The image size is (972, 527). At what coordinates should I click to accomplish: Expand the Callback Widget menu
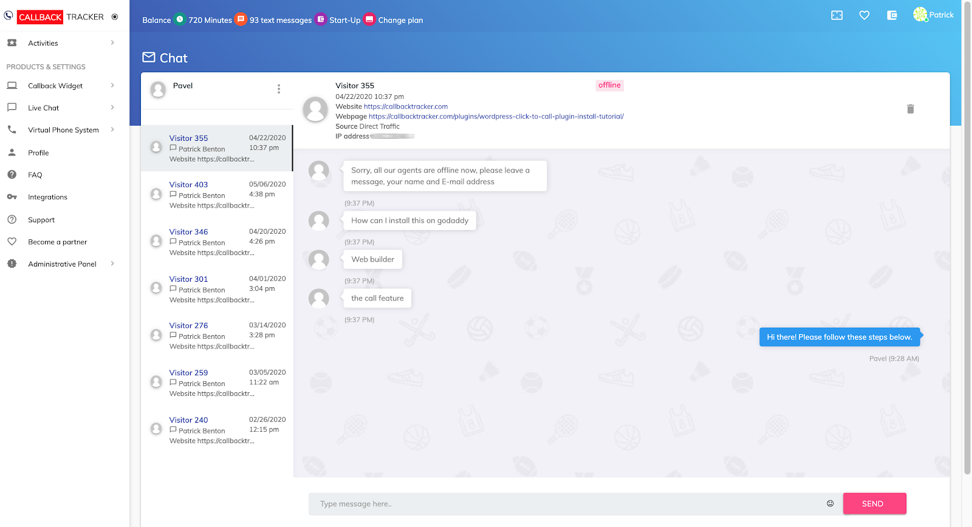[x=112, y=86]
